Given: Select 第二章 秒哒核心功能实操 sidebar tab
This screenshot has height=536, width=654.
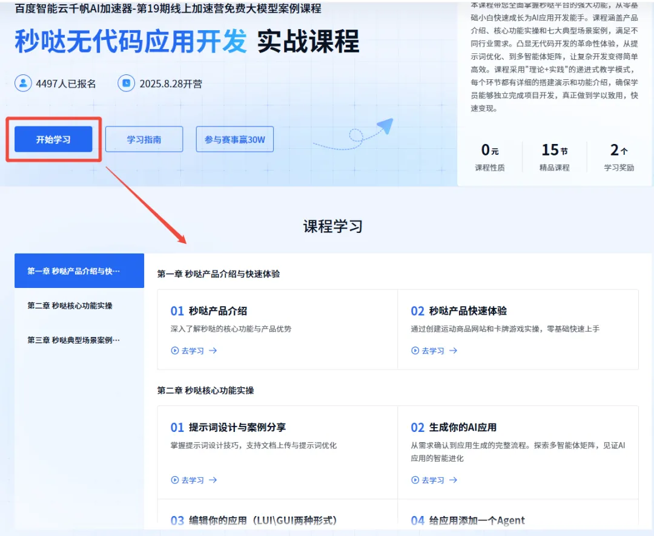Looking at the screenshot, I should point(79,306).
